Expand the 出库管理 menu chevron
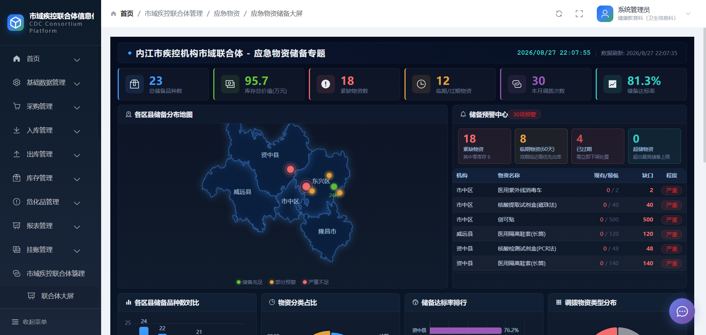This screenshot has width=706, height=335. (77, 155)
